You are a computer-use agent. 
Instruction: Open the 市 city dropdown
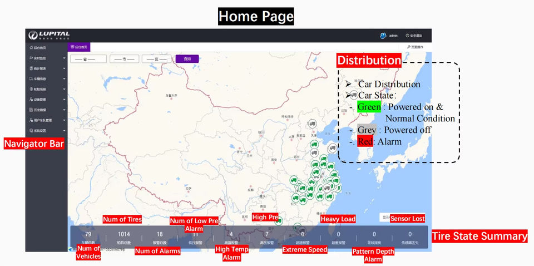124,59
